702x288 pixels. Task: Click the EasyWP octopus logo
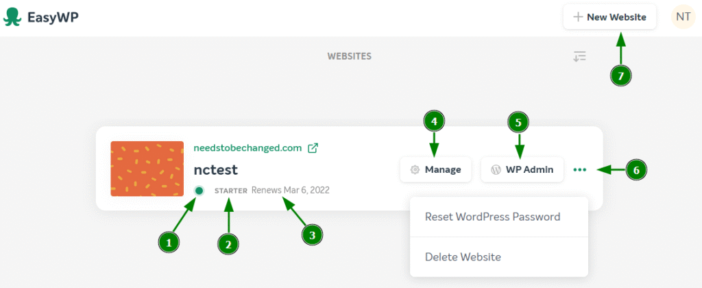click(13, 16)
